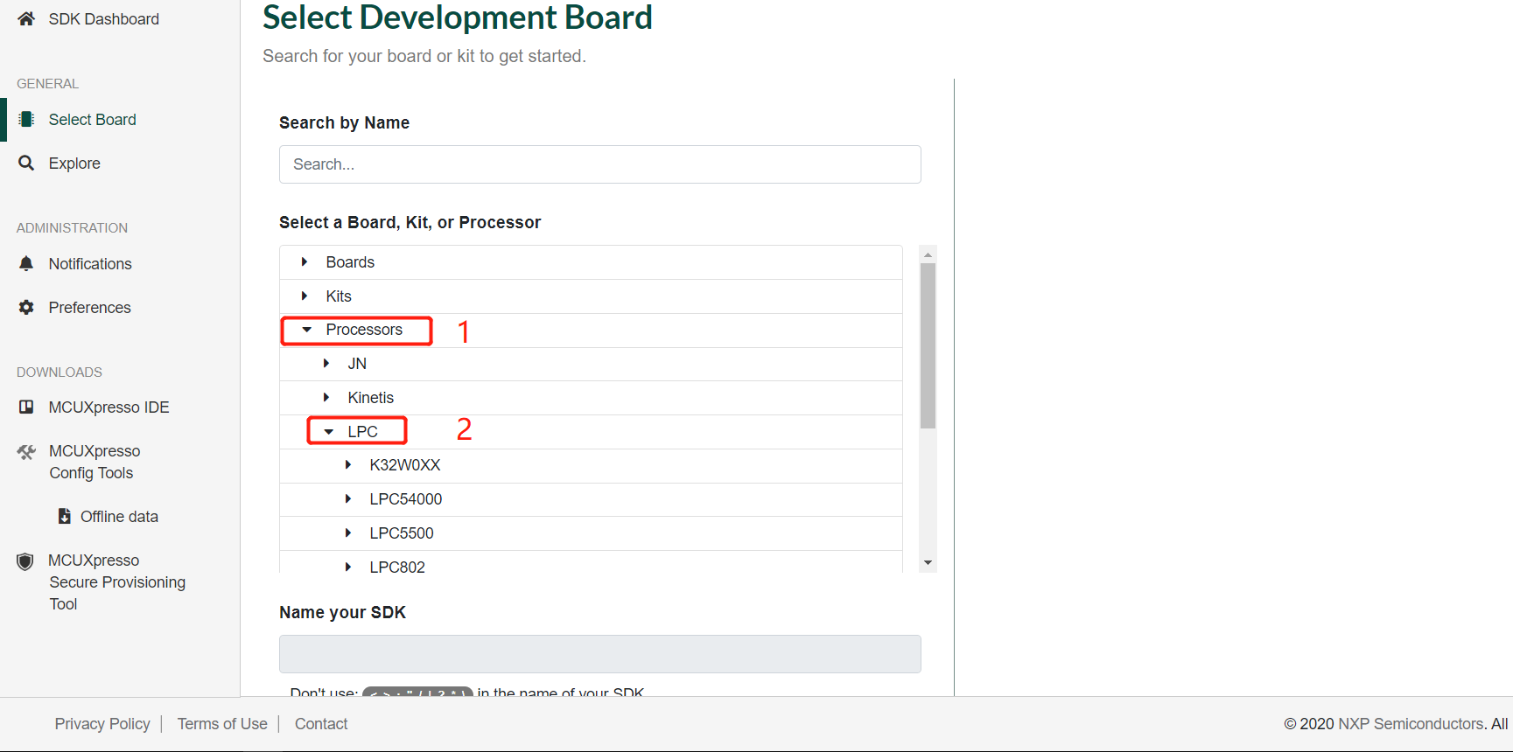
Task: Click the SDK Dashboard home icon
Action: 26,18
